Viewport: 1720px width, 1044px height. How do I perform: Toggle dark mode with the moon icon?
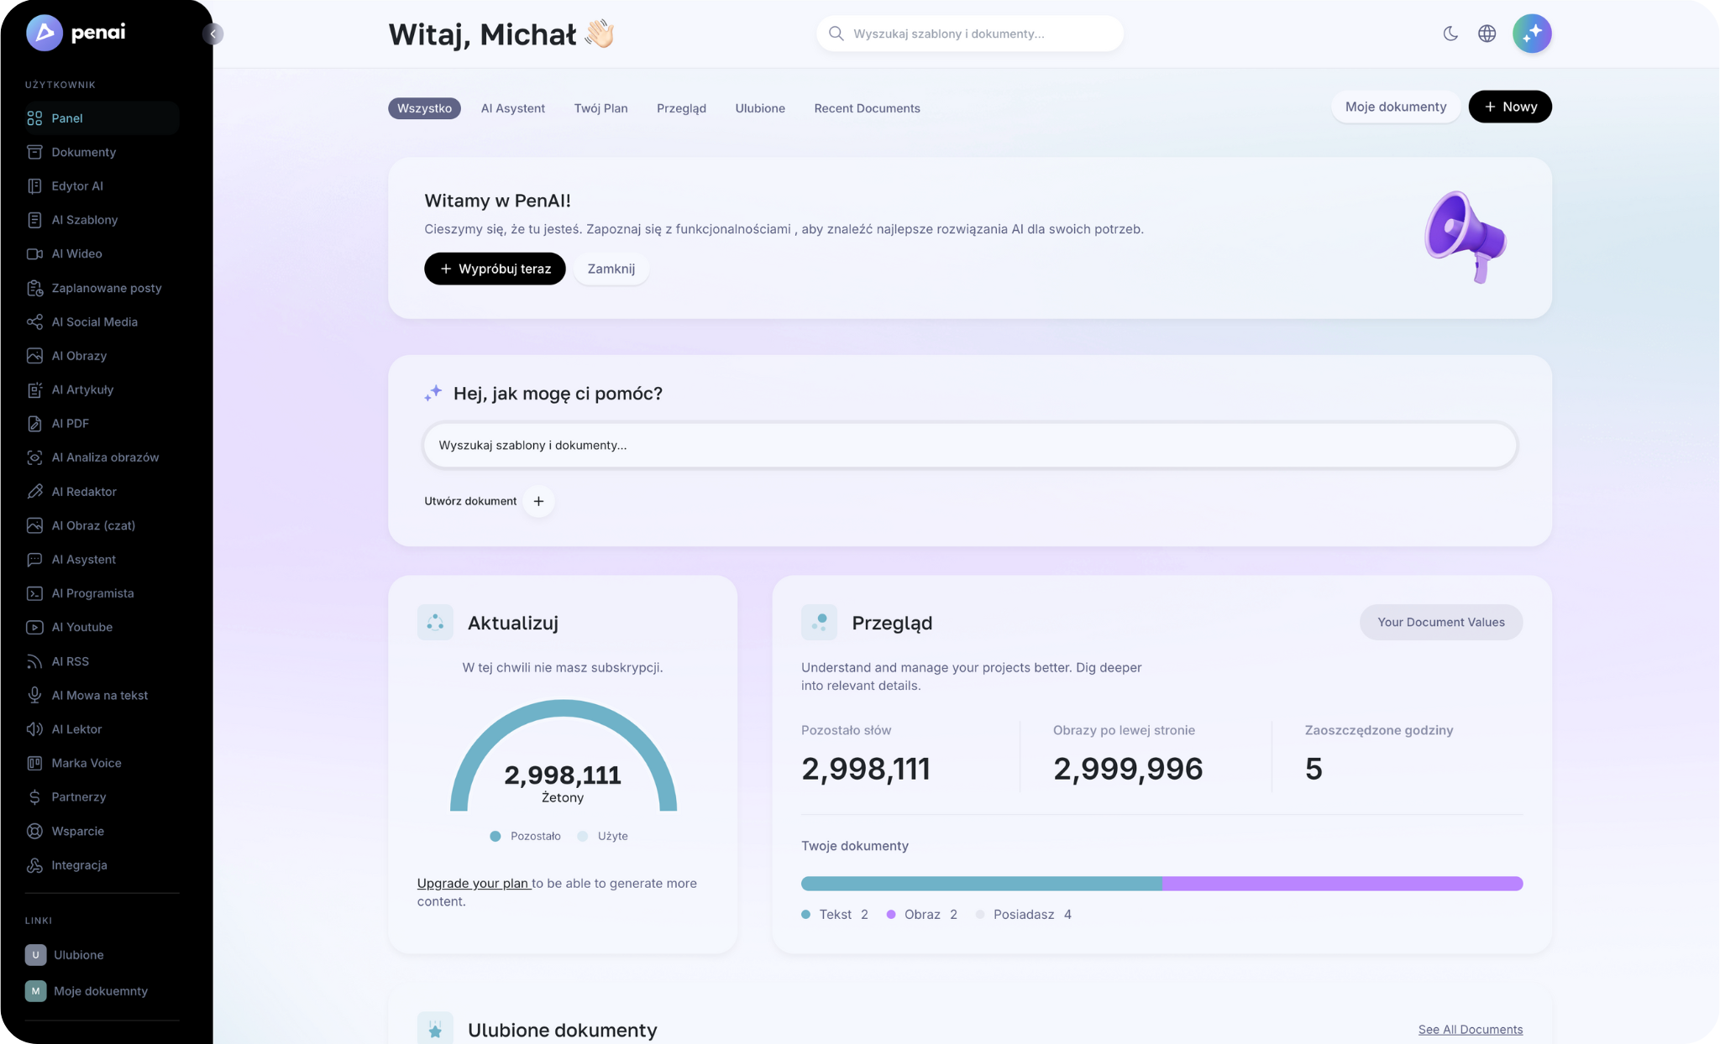point(1452,33)
